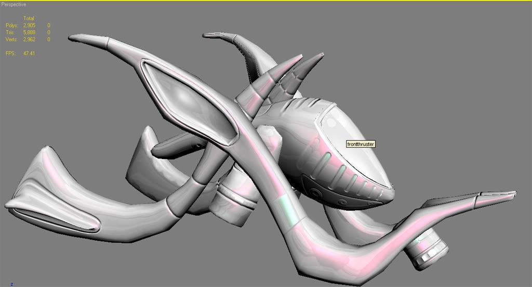
Task: Click the Verts count statistic
Action: pyautogui.click(x=28, y=39)
